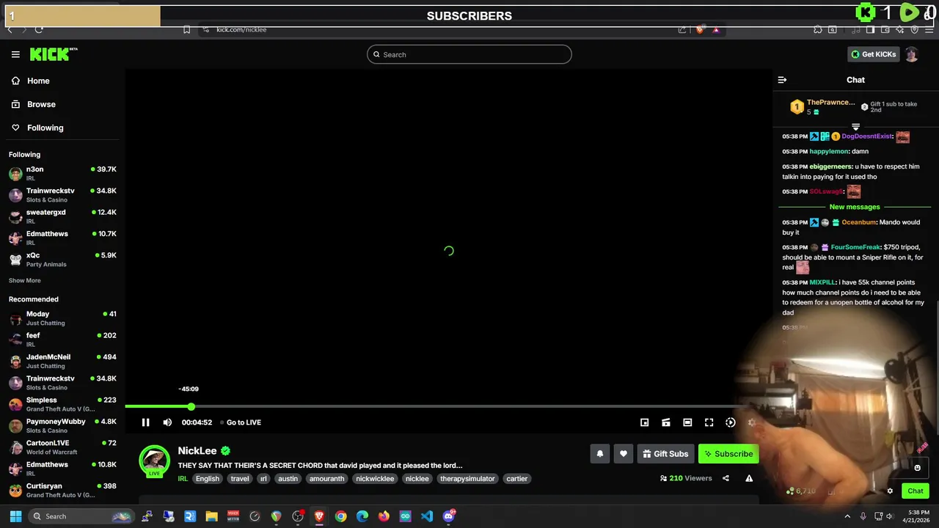This screenshot has width=939, height=528.
Task: Open Brave Wallet icon in toolbar
Action: pyautogui.click(x=885, y=29)
